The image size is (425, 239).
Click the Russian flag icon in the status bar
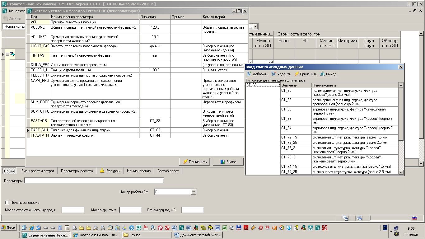coord(414,218)
